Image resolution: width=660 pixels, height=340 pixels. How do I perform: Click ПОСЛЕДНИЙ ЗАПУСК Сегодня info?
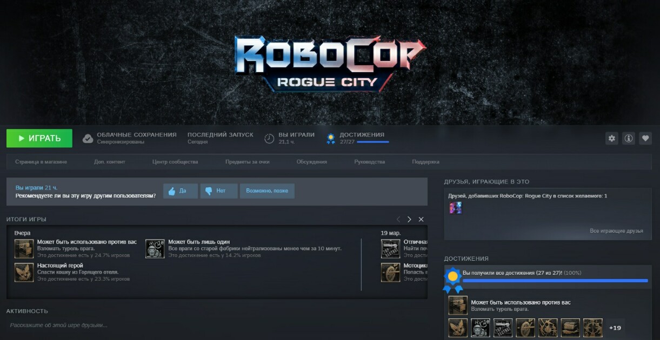pyautogui.click(x=221, y=138)
